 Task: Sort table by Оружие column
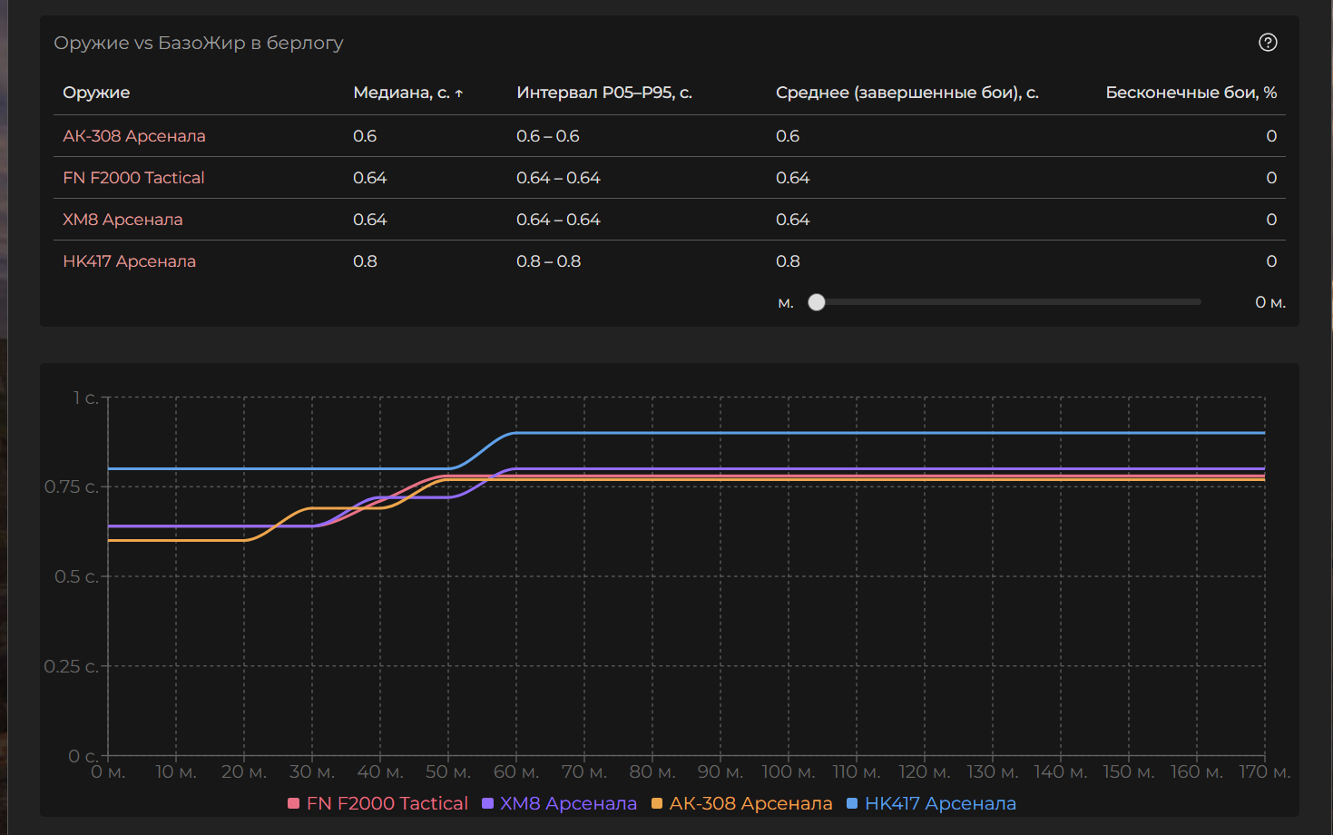pyautogui.click(x=96, y=93)
